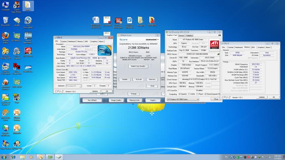Open the Recycle Bin desktop icon

(x=5, y=21)
